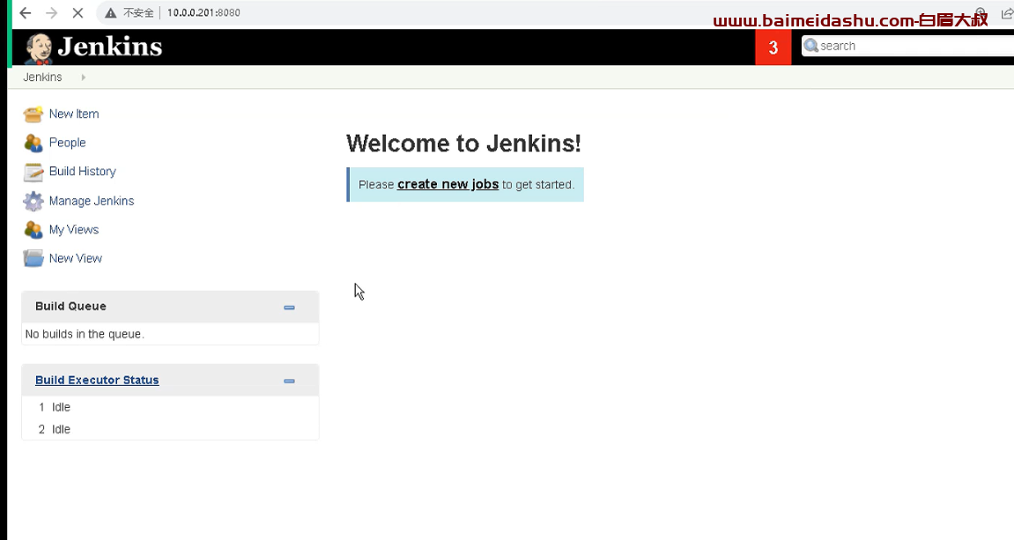Open the My Views link

point(74,230)
